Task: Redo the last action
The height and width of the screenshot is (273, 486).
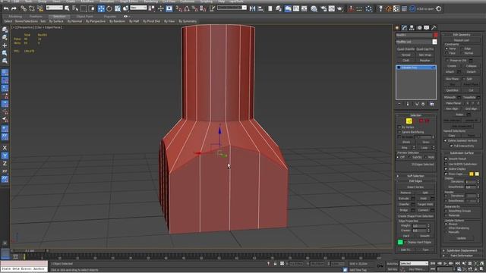Action: point(14,8)
